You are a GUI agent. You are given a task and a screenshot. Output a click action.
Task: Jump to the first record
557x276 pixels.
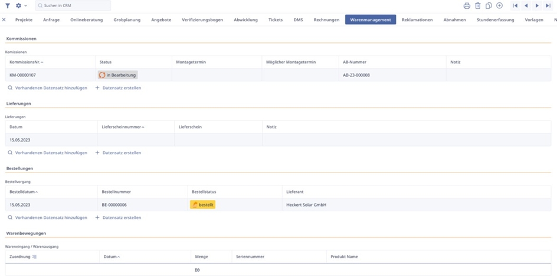pyautogui.click(x=515, y=6)
